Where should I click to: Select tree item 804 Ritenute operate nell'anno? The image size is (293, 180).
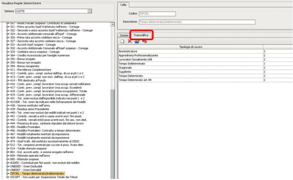click(x=30, y=156)
